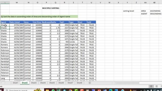Click the first Romero agent cell
The width and height of the screenshot is (162, 91).
click(5, 44)
